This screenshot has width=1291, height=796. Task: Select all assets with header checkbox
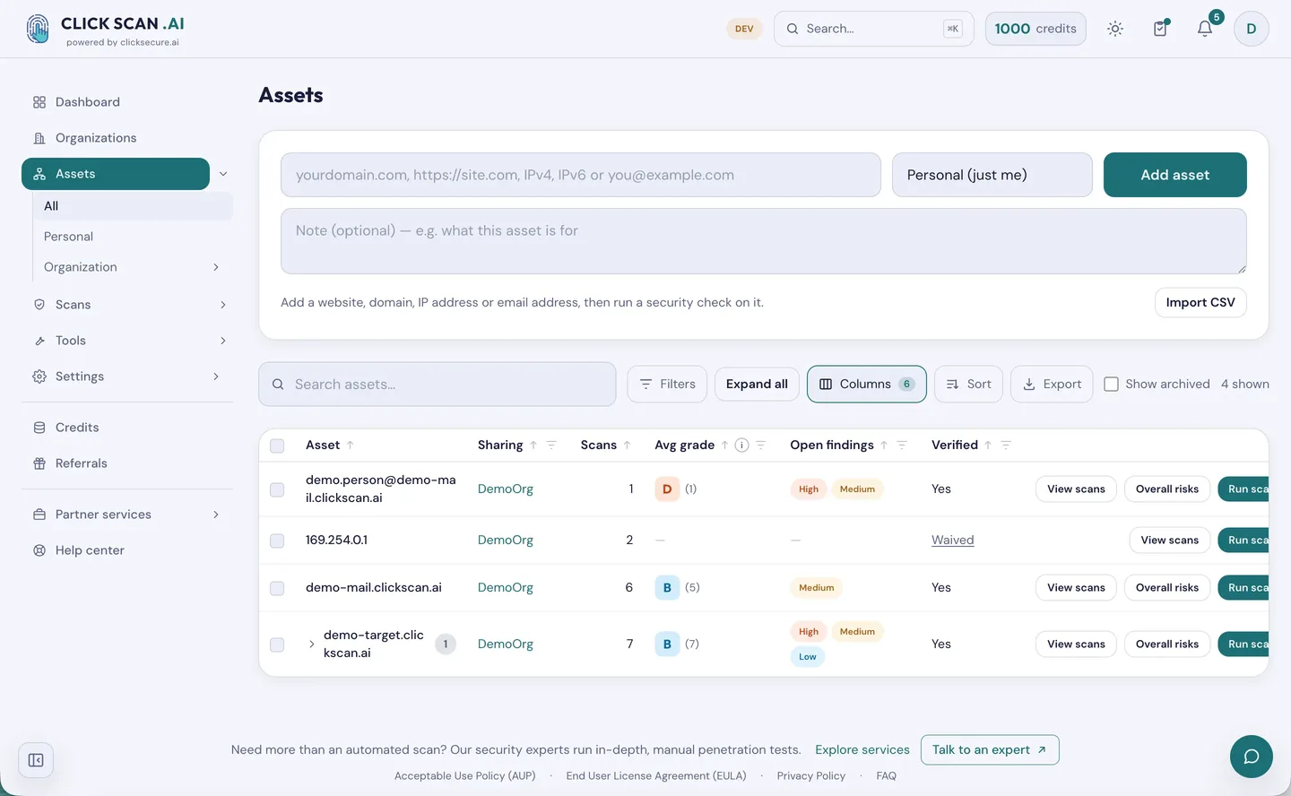point(277,446)
